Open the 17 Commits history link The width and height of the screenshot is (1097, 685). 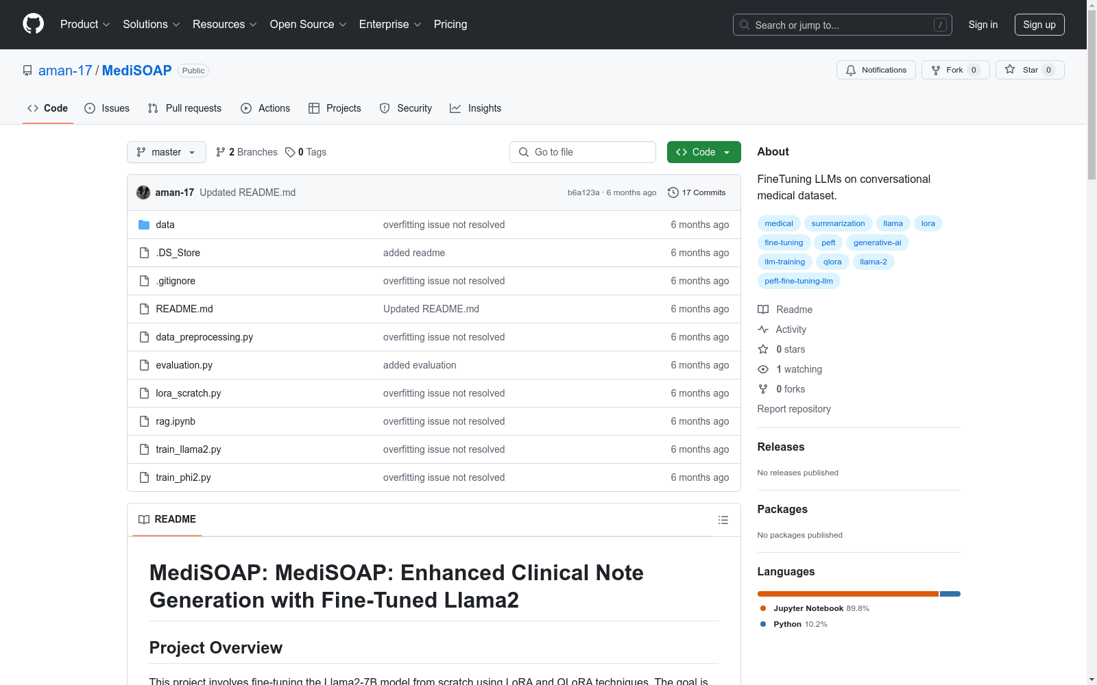pyautogui.click(x=697, y=192)
